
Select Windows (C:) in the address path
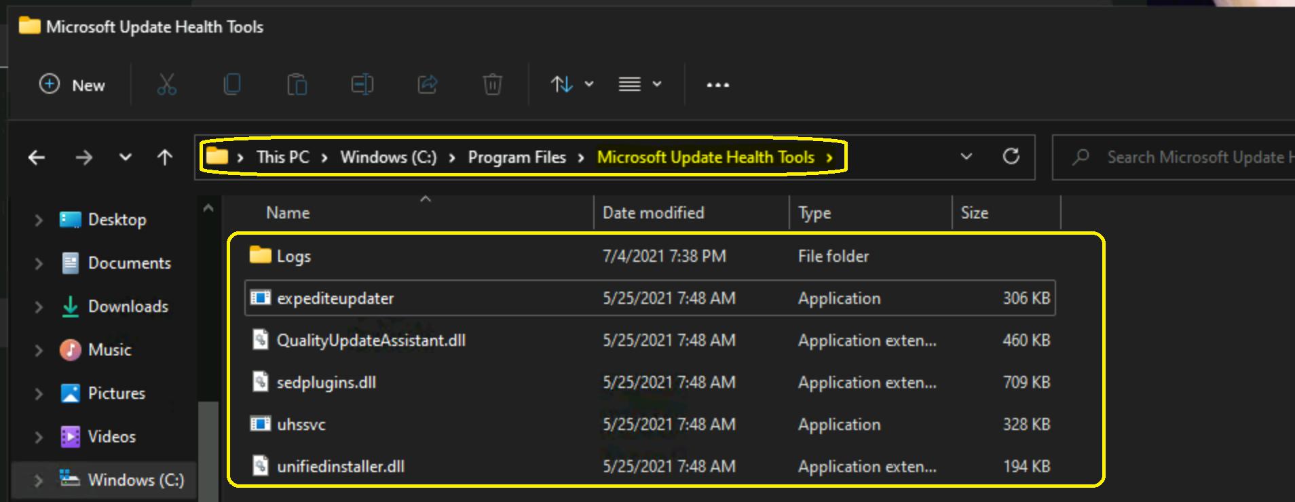[388, 157]
